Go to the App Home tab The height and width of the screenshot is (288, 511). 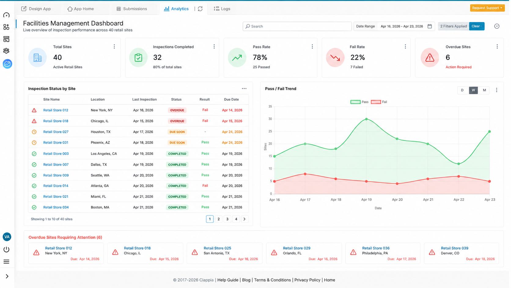point(81,9)
